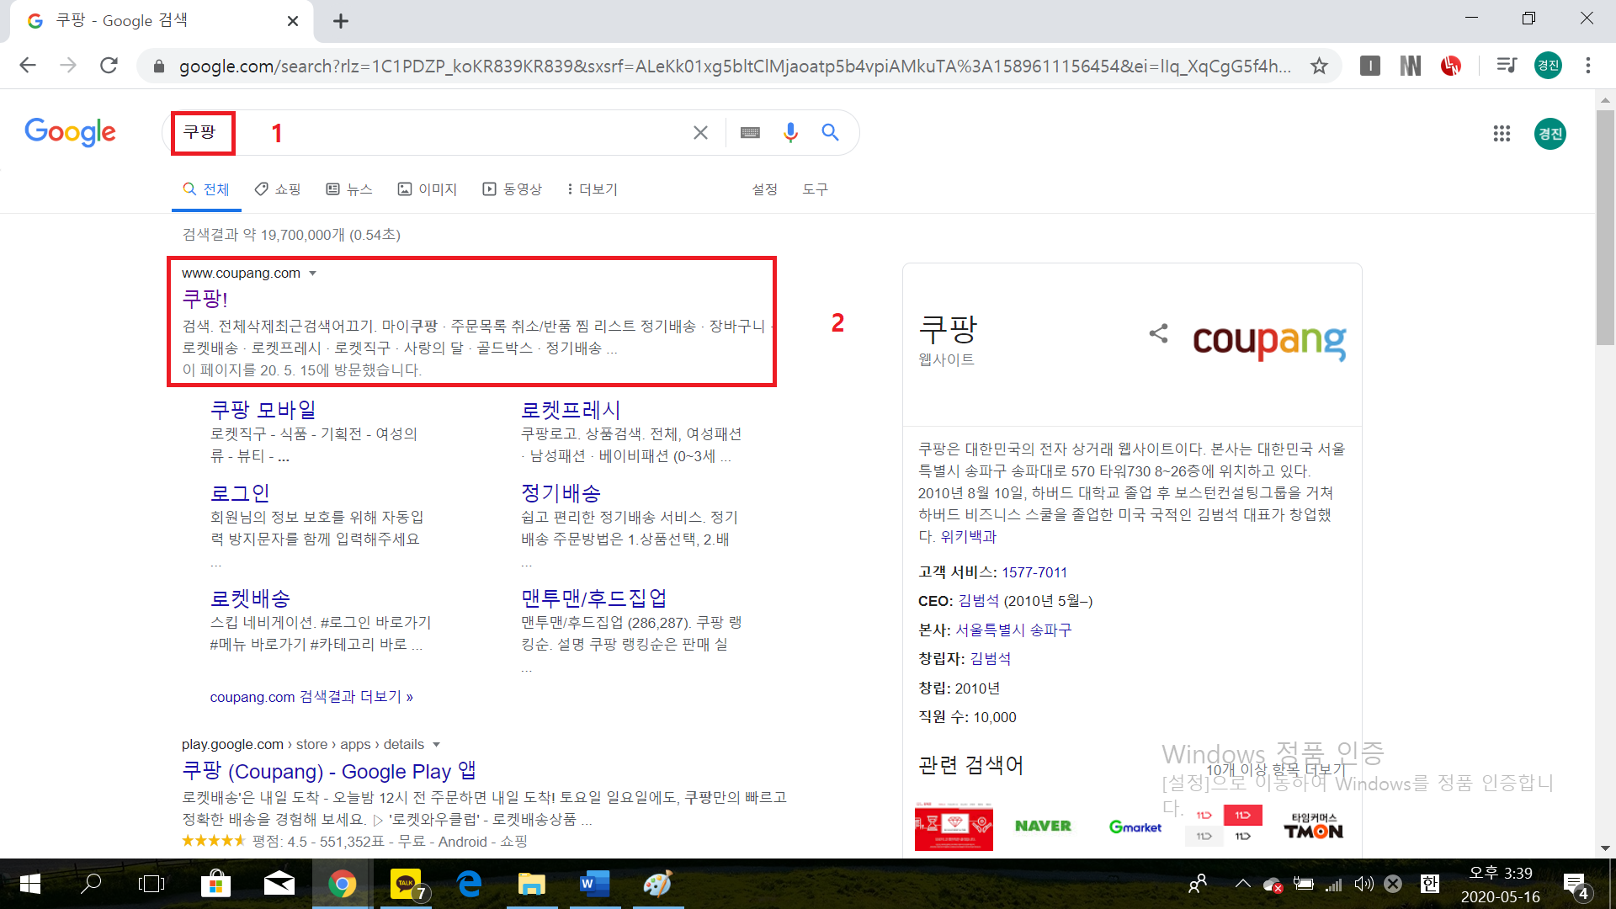Bookmark this page with star icon

pos(1319,66)
